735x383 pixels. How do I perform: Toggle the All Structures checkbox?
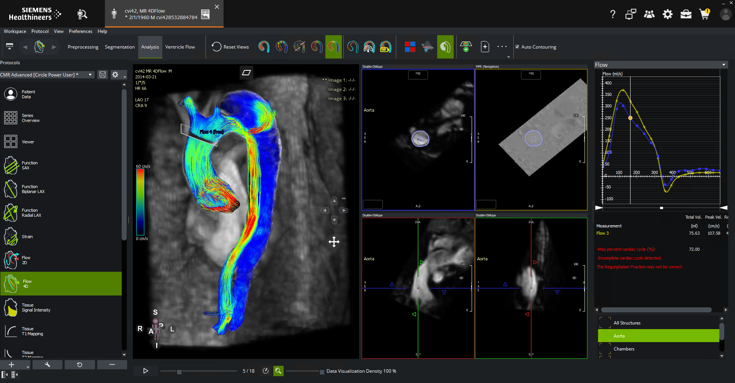(605, 323)
